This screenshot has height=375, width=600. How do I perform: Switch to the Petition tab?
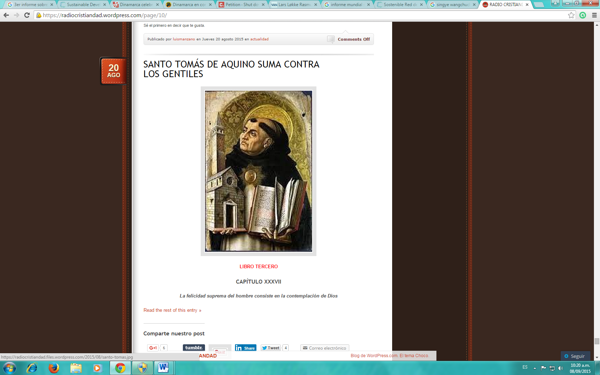coord(241,5)
